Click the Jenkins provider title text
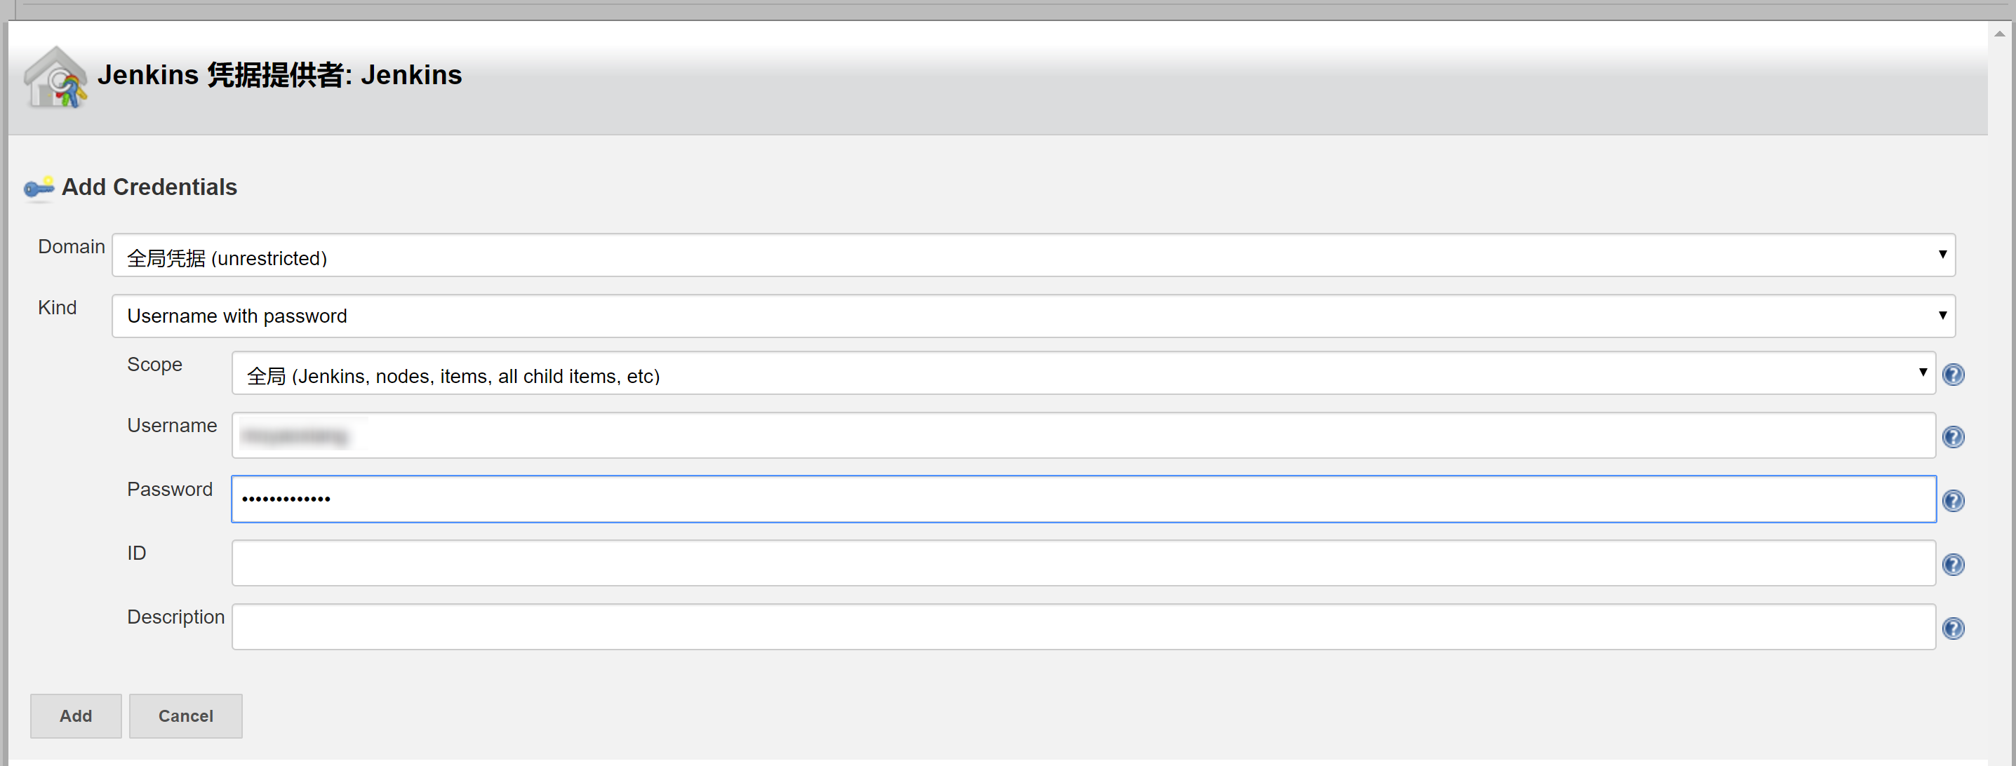This screenshot has height=766, width=2016. click(x=279, y=75)
